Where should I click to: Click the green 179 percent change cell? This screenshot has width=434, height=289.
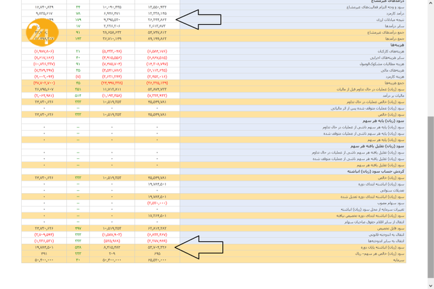78,19
